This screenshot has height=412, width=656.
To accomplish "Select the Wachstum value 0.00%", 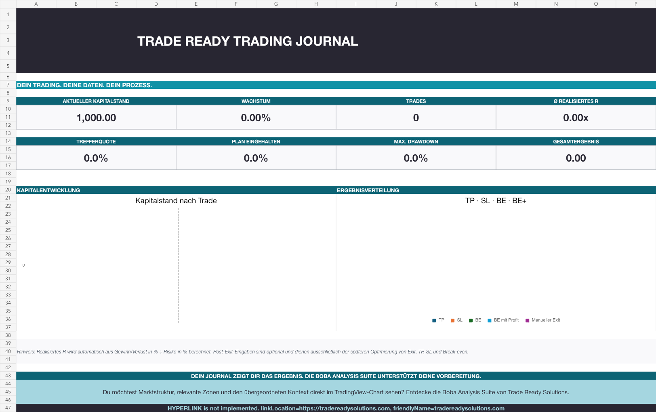I will pyautogui.click(x=256, y=118).
